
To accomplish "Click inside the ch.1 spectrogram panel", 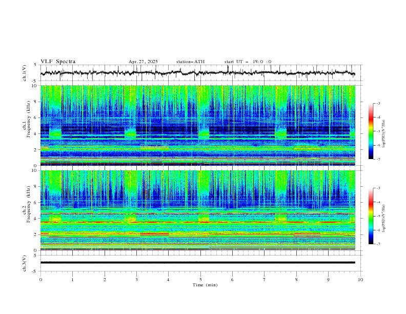I will click(197, 125).
